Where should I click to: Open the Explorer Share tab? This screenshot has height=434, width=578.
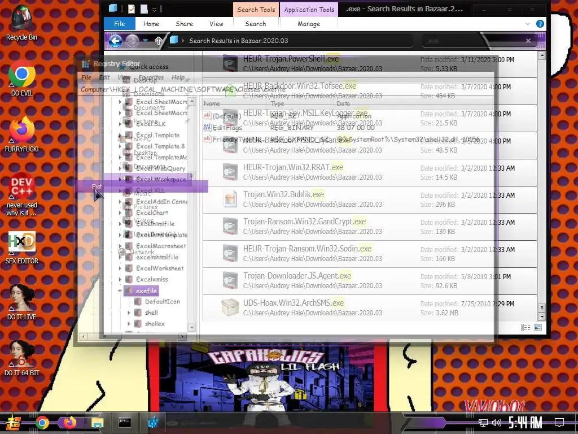(185, 24)
